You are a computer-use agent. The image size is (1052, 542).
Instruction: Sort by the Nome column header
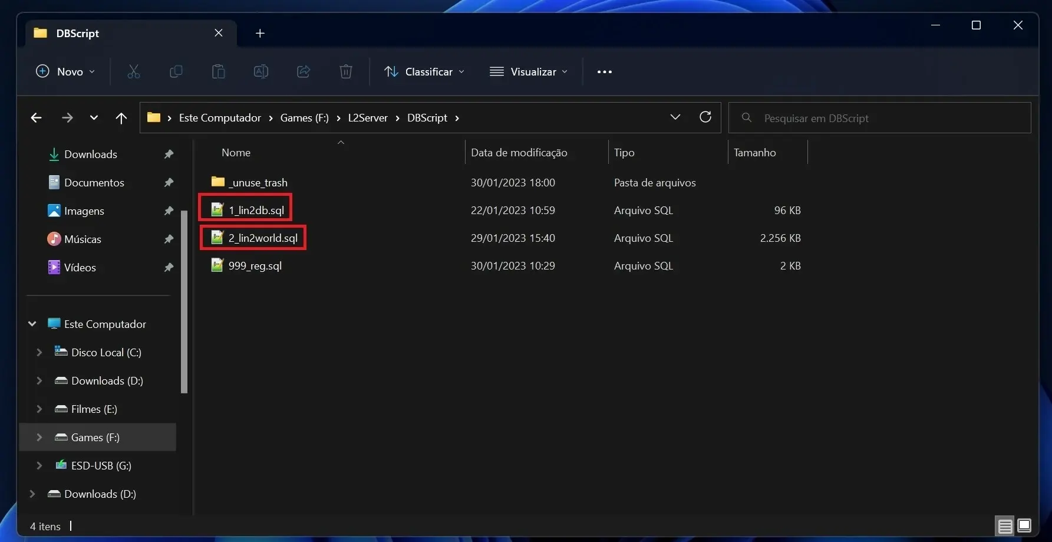tap(236, 152)
